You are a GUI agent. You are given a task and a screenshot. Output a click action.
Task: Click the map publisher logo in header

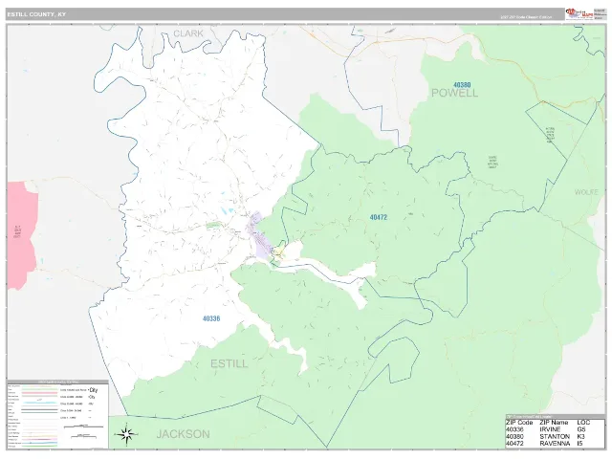point(579,13)
